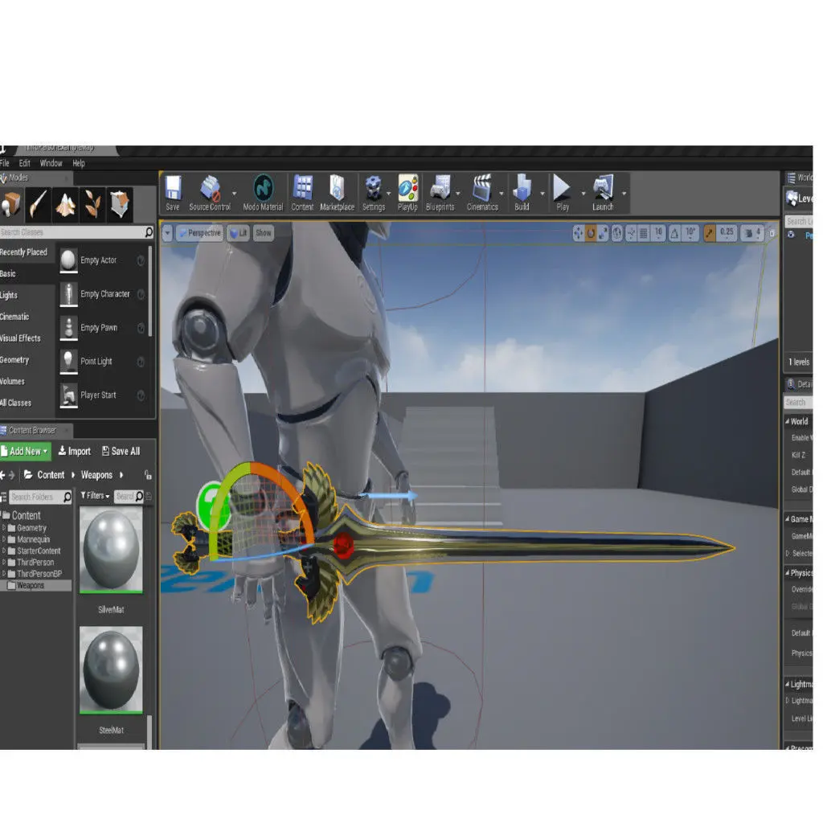The image size is (823, 823).
Task: Select Paint mode brush icon
Action: coord(39,203)
